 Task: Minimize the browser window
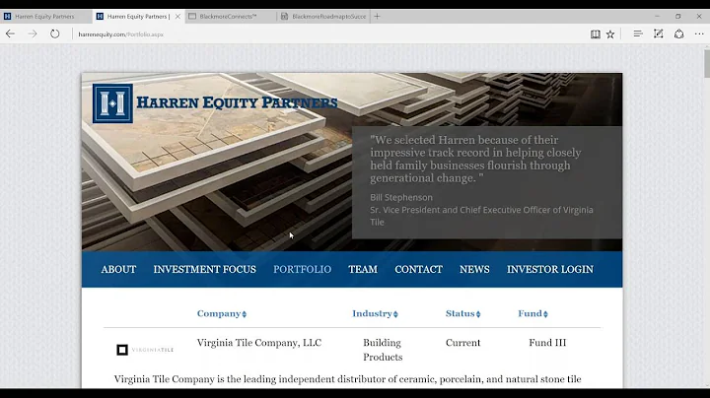tap(657, 17)
